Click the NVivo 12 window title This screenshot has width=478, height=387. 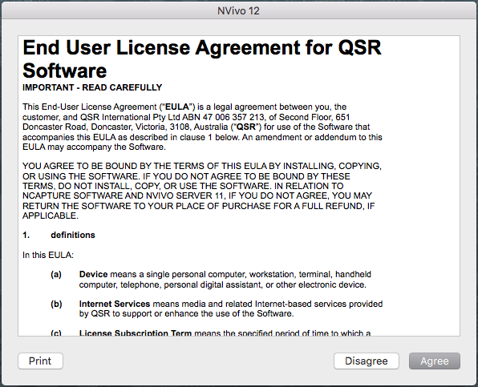(x=238, y=11)
